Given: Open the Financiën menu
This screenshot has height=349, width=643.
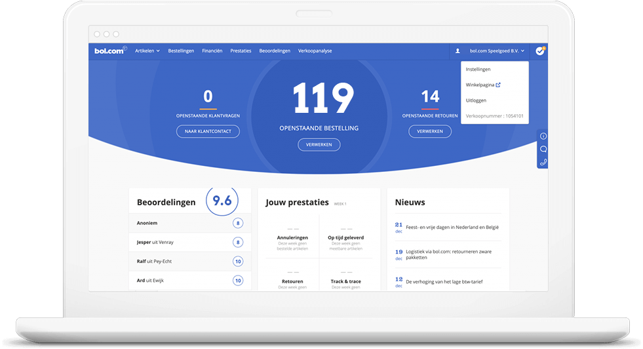Looking at the screenshot, I should click(x=212, y=51).
